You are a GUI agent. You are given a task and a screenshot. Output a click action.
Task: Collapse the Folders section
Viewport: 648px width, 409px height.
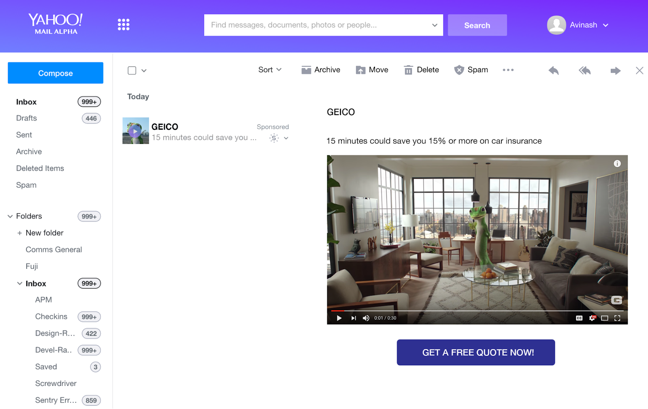point(10,216)
